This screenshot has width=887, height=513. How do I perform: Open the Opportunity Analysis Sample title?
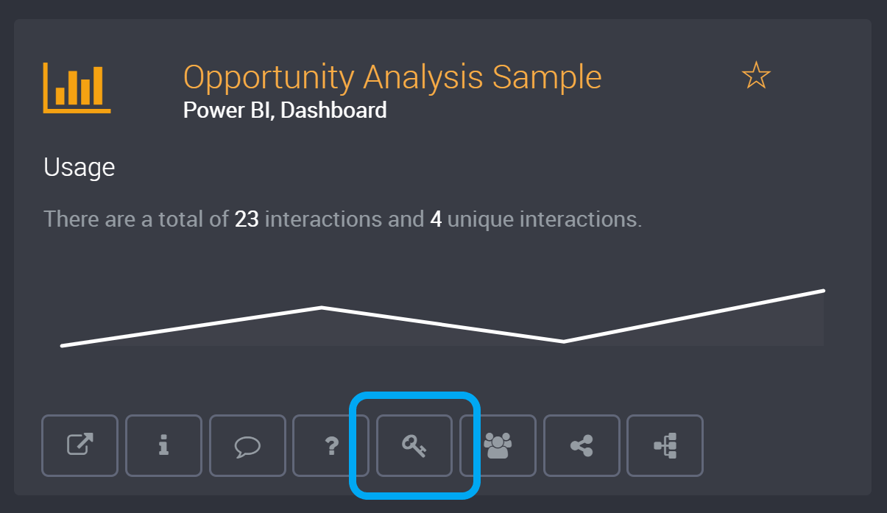click(392, 77)
